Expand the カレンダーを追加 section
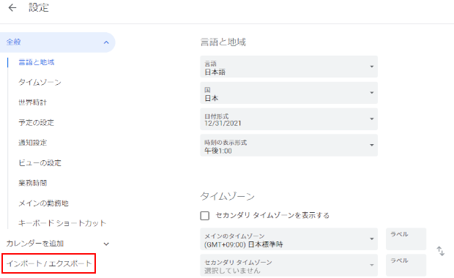 pyautogui.click(x=106, y=244)
